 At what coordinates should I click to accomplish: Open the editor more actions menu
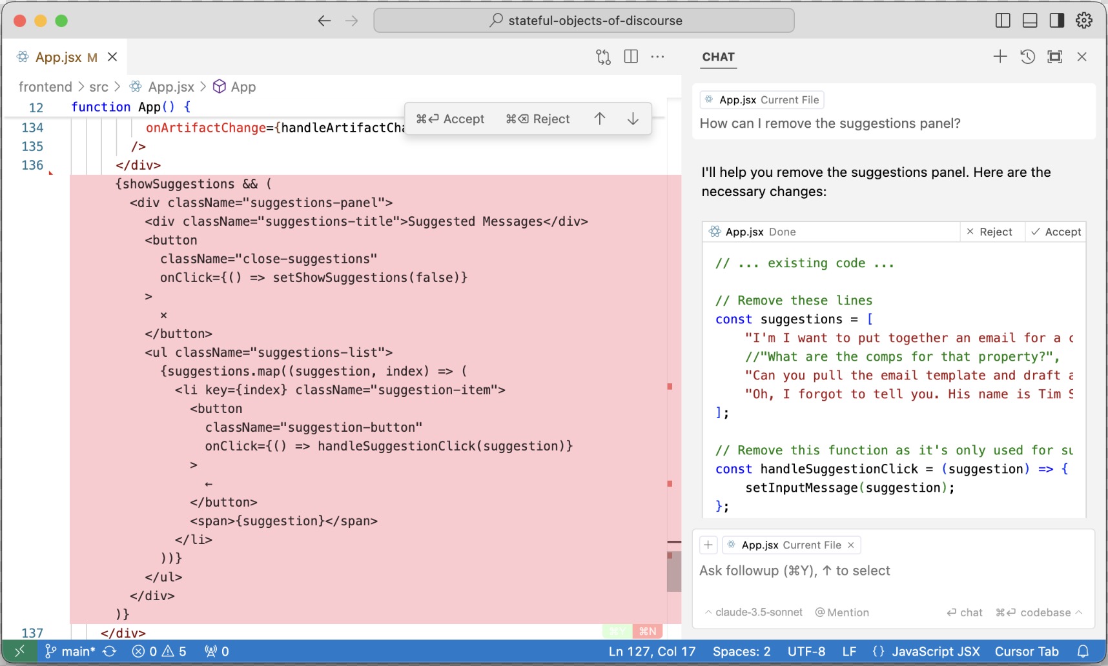[x=658, y=57]
